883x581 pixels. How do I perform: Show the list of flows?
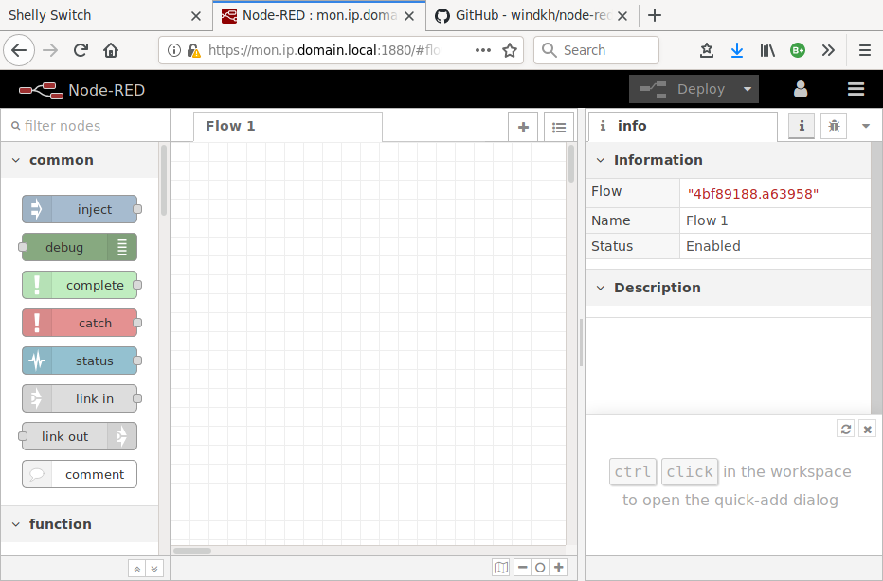tap(559, 127)
